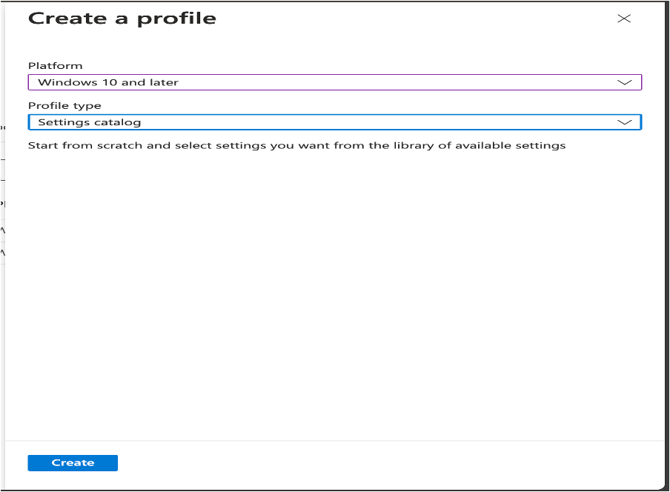Click the Create button

coord(72,462)
